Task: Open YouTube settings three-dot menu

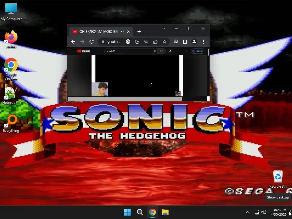Action: point(186,51)
